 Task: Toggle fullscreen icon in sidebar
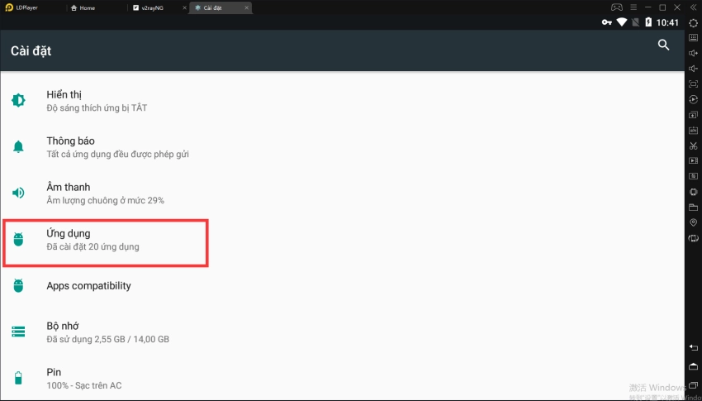point(693,84)
